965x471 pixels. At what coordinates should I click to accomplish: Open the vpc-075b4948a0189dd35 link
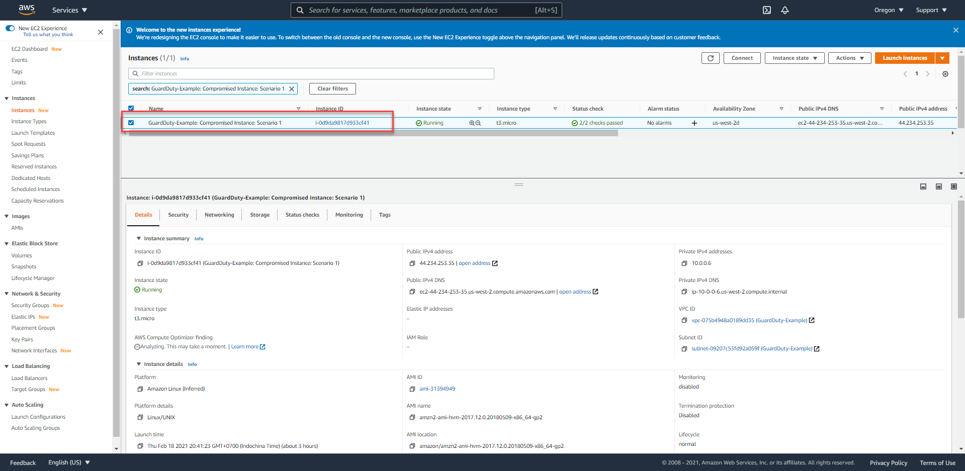point(749,321)
